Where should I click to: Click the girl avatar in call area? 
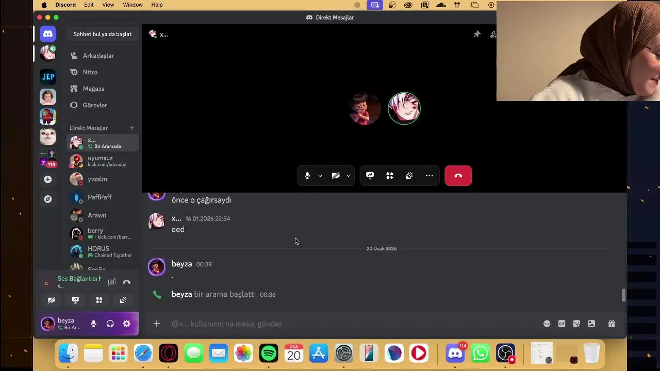[x=365, y=109]
